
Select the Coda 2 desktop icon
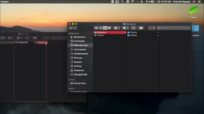[194, 12]
